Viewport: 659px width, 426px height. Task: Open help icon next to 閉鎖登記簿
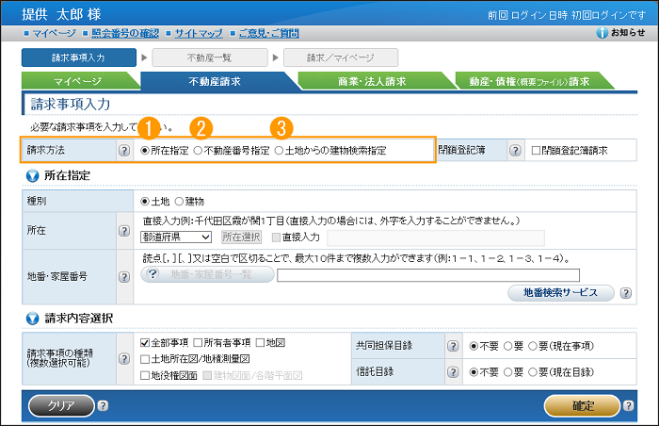coord(515,150)
